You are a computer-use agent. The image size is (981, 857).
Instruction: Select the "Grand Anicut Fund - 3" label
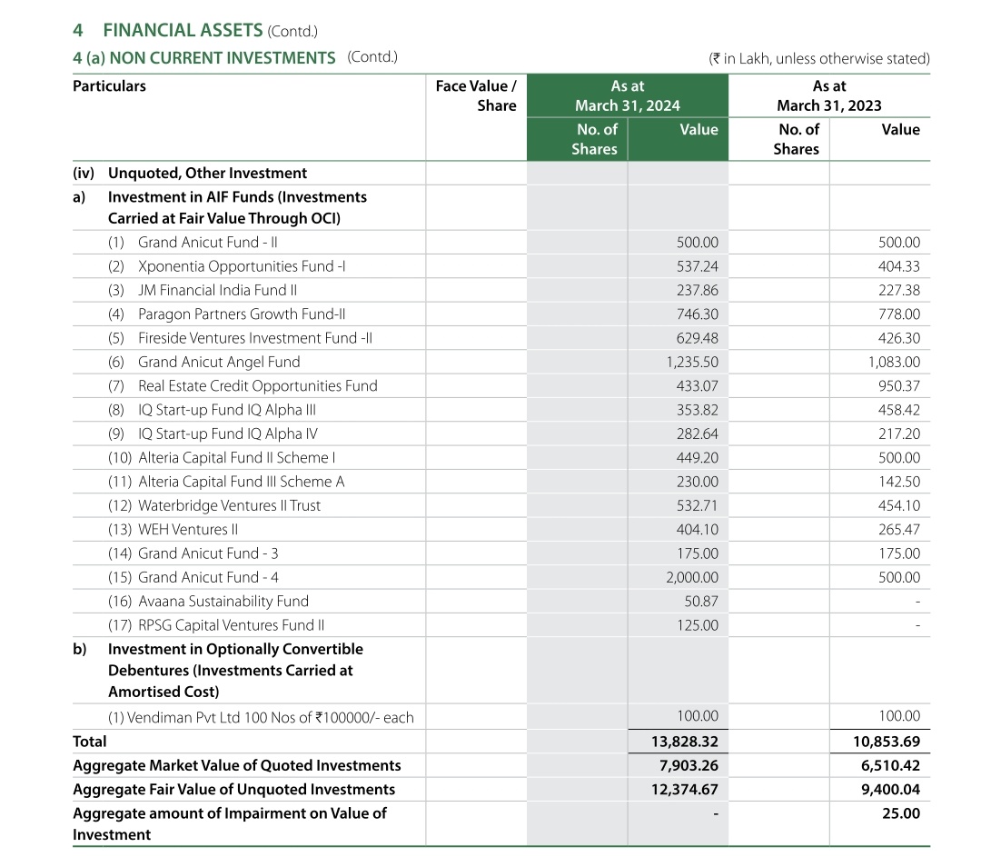click(208, 553)
